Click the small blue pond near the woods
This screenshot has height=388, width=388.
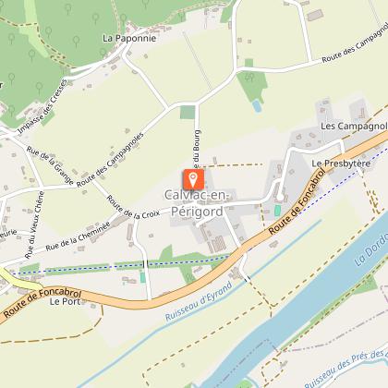pos(257,106)
